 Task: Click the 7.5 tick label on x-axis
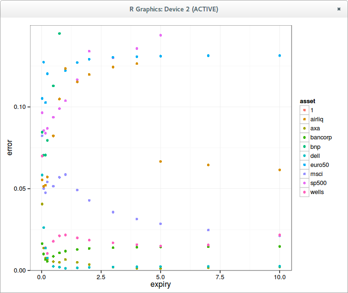coord(220,277)
